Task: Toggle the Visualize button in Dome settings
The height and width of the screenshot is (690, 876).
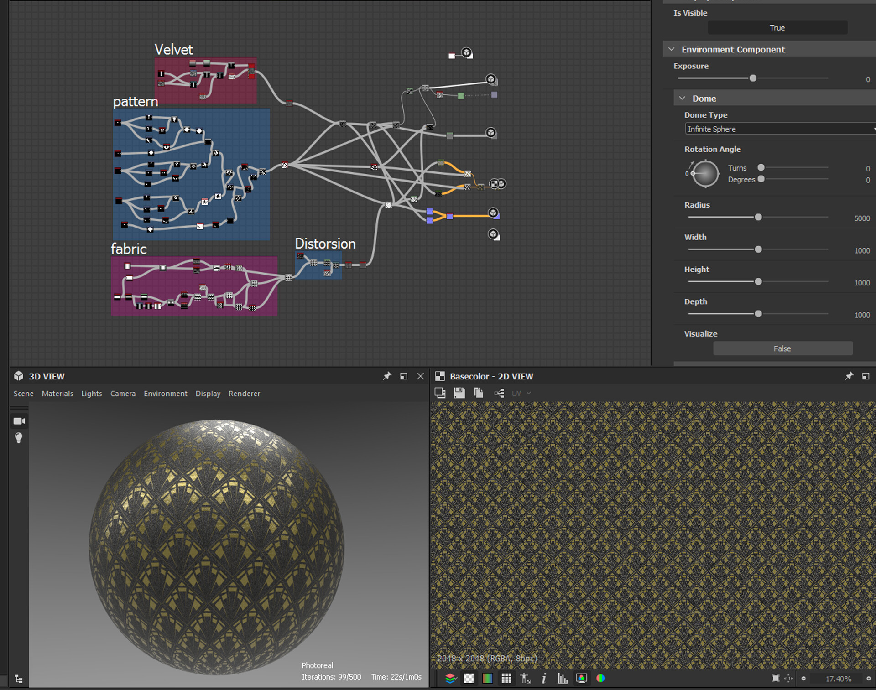Action: pyautogui.click(x=782, y=348)
